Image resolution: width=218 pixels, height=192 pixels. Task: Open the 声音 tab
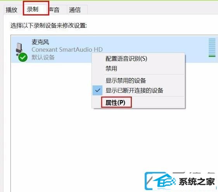pyautogui.click(x=54, y=10)
